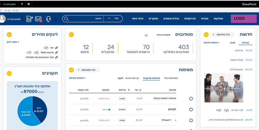Click the magnifying glass search icon

[x=67, y=18]
